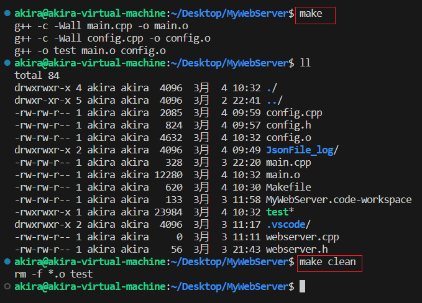Click the 'total 84' output line
This screenshot has width=422, height=303.
(37, 76)
